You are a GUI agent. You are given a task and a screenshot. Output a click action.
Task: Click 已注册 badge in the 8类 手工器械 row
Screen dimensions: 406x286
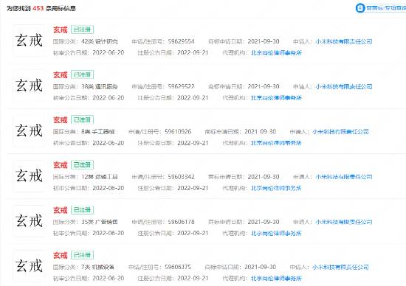tap(83, 119)
